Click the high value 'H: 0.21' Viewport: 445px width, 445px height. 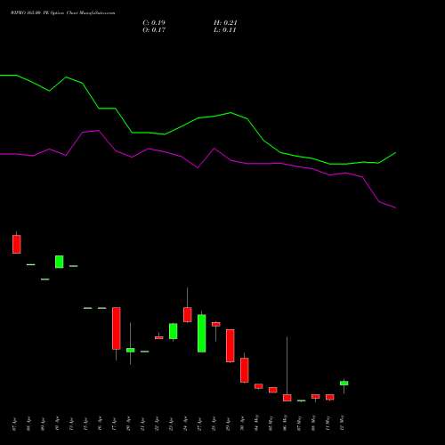pos(225,23)
